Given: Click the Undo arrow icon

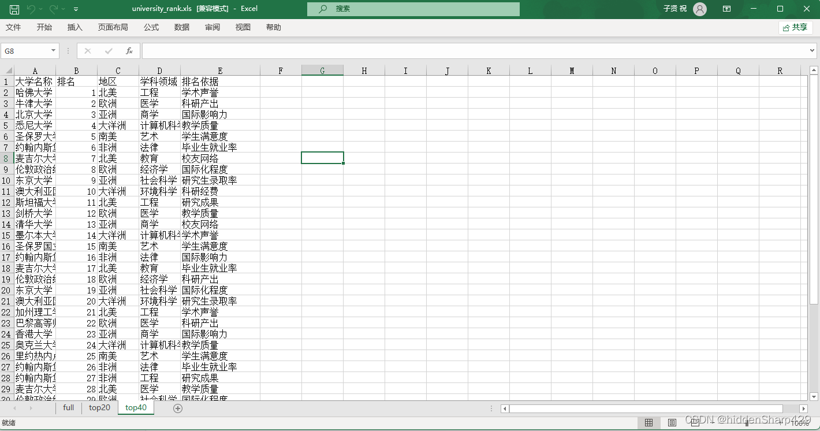Looking at the screenshot, I should 31,9.
